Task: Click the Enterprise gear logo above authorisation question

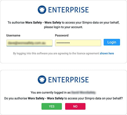Action: pyautogui.click(x=42, y=80)
